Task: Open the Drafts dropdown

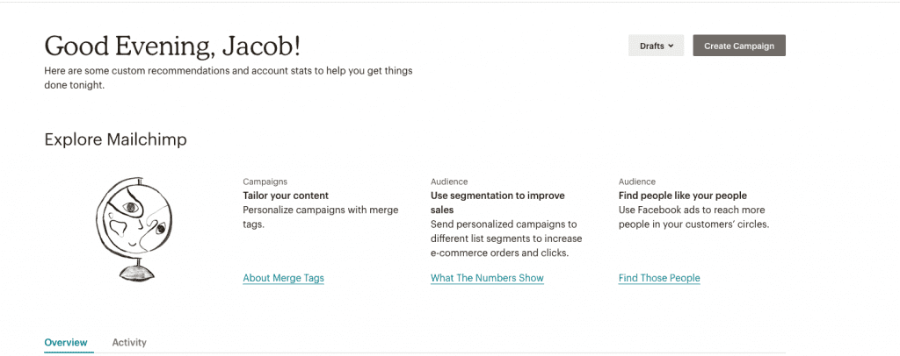Action: click(x=656, y=46)
